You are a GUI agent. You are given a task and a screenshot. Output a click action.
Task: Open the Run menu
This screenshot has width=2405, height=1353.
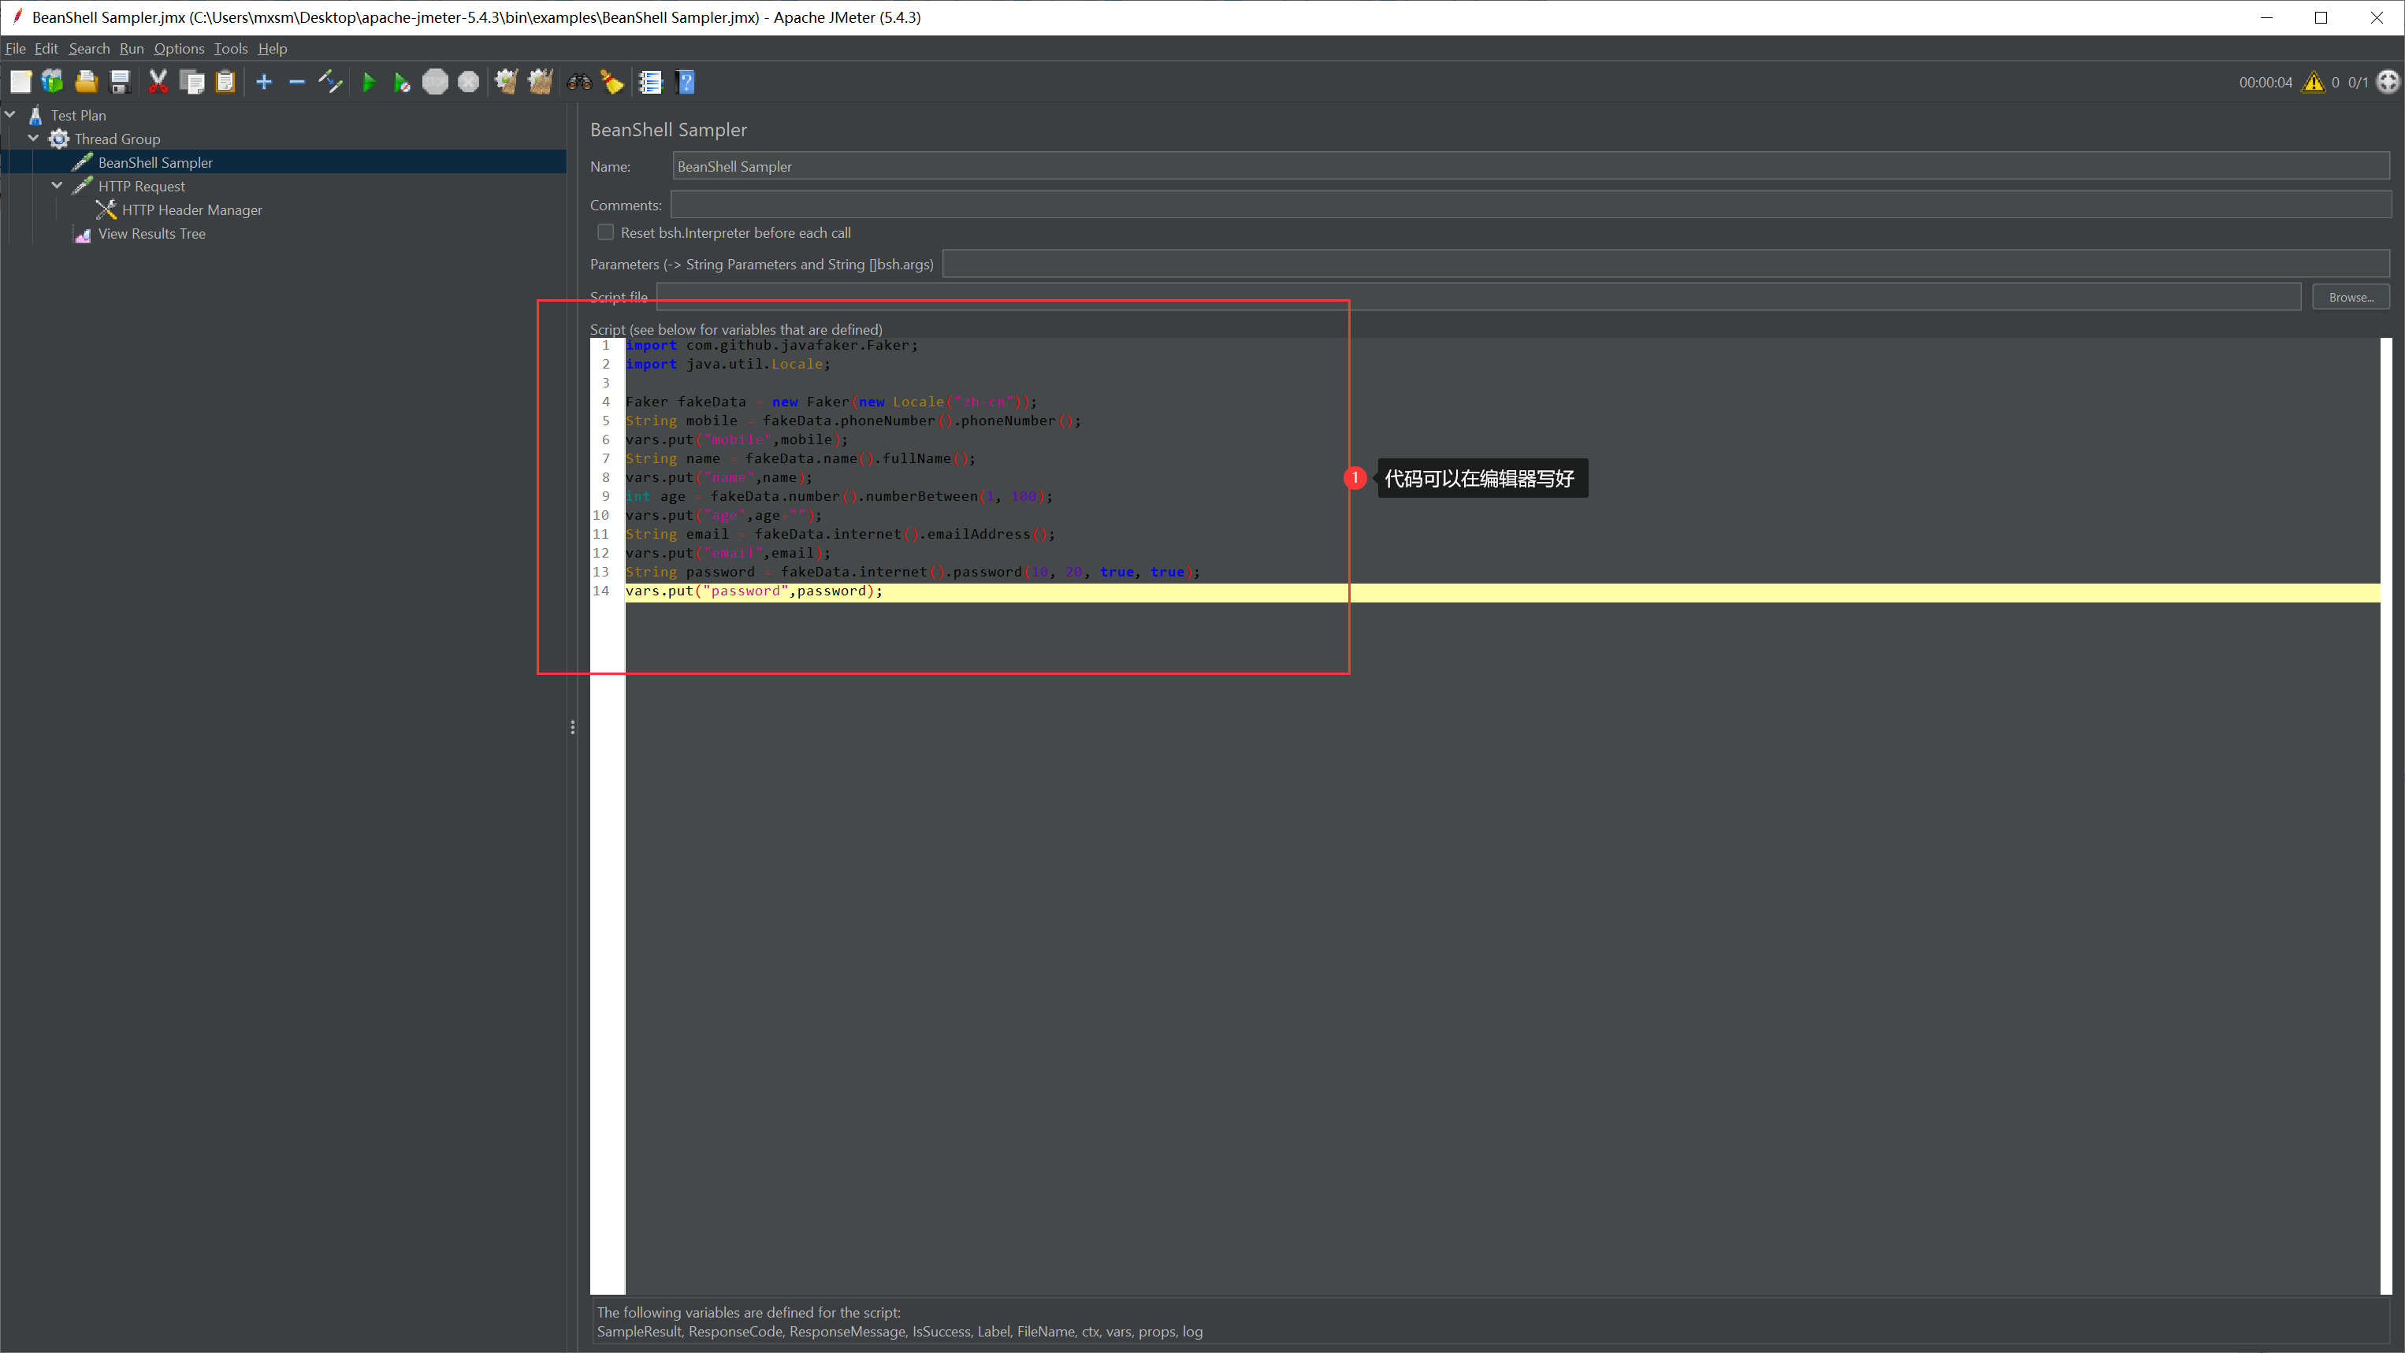pyautogui.click(x=131, y=49)
